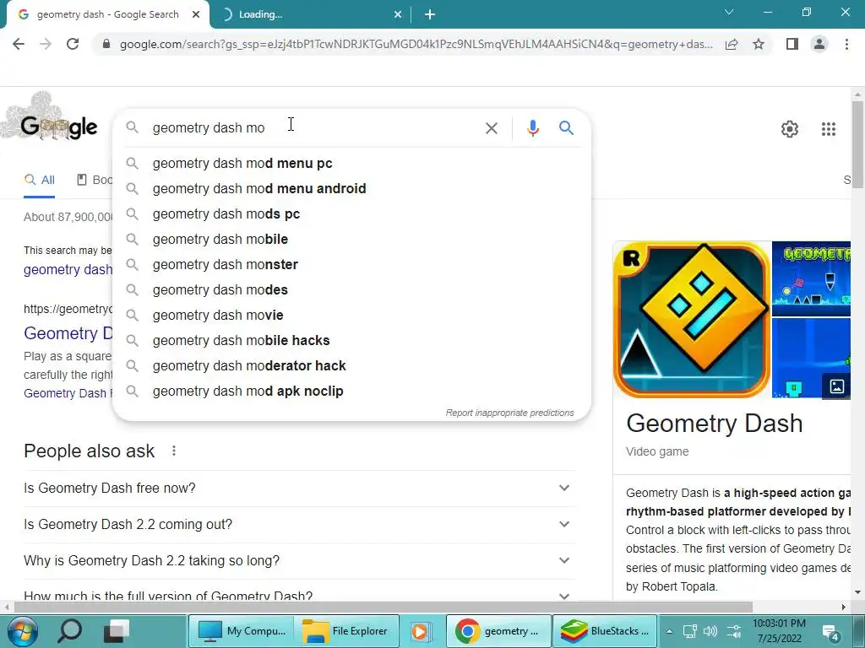
Task: Select suggestion geometry dash mobile hacks
Action: coord(351,341)
